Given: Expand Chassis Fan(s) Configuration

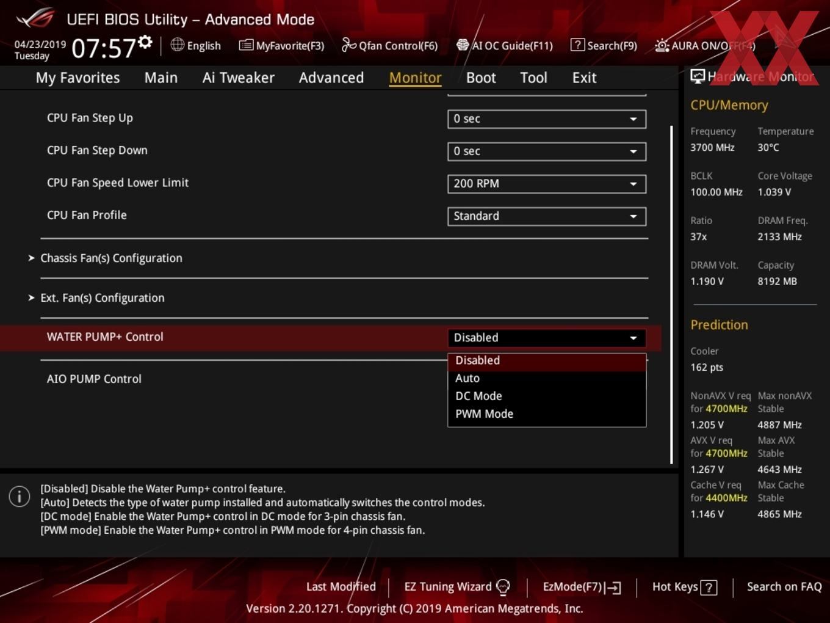Looking at the screenshot, I should click(x=111, y=258).
